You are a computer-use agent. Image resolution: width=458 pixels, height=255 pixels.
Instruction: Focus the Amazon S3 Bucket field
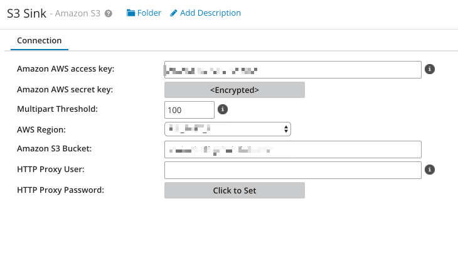point(292,149)
